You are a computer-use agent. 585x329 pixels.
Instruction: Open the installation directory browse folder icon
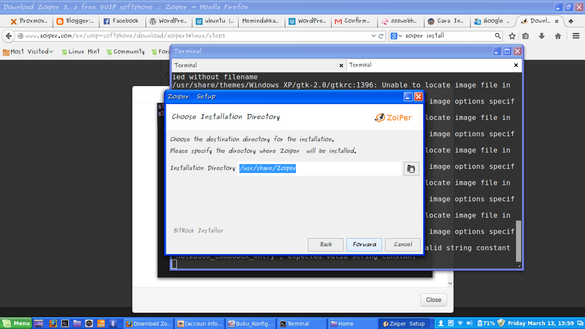point(411,169)
